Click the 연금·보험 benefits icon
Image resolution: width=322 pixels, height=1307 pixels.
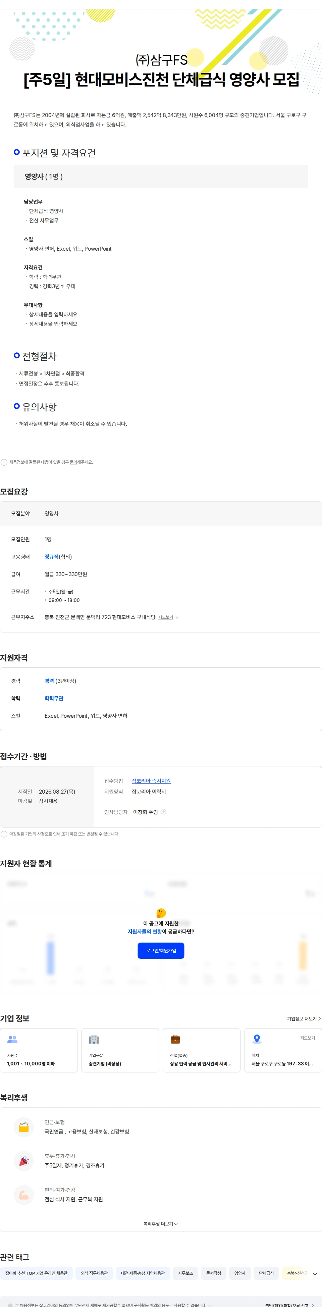point(24,1127)
